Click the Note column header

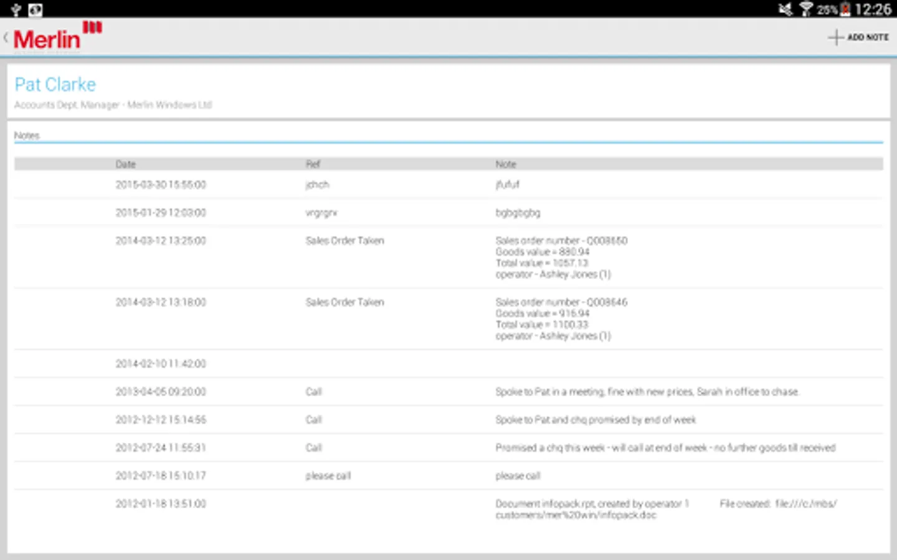point(506,164)
